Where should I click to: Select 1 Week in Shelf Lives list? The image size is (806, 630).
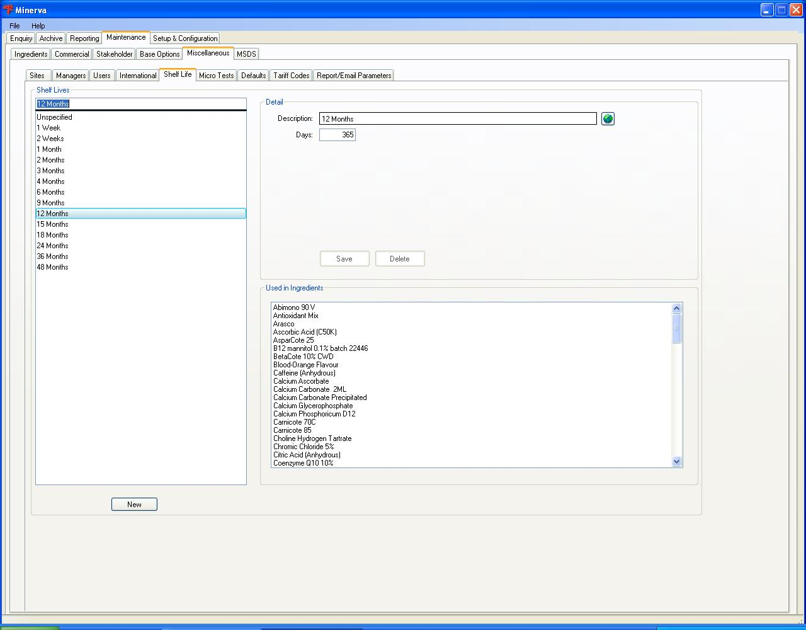pyautogui.click(x=141, y=128)
